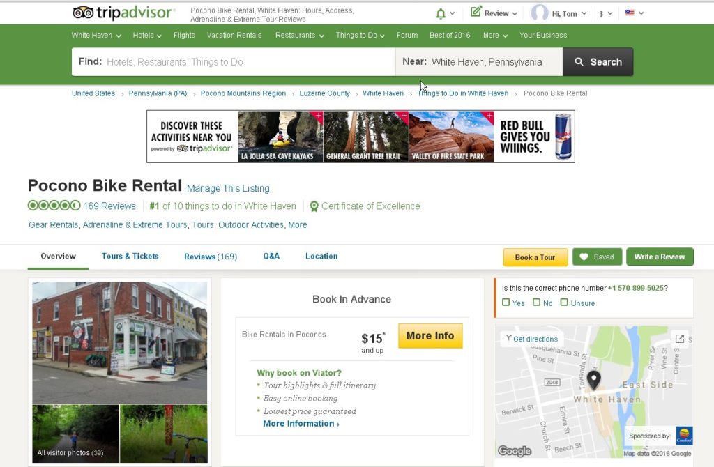Expand the More navigation dropdown
The image size is (714, 467).
click(496, 35)
